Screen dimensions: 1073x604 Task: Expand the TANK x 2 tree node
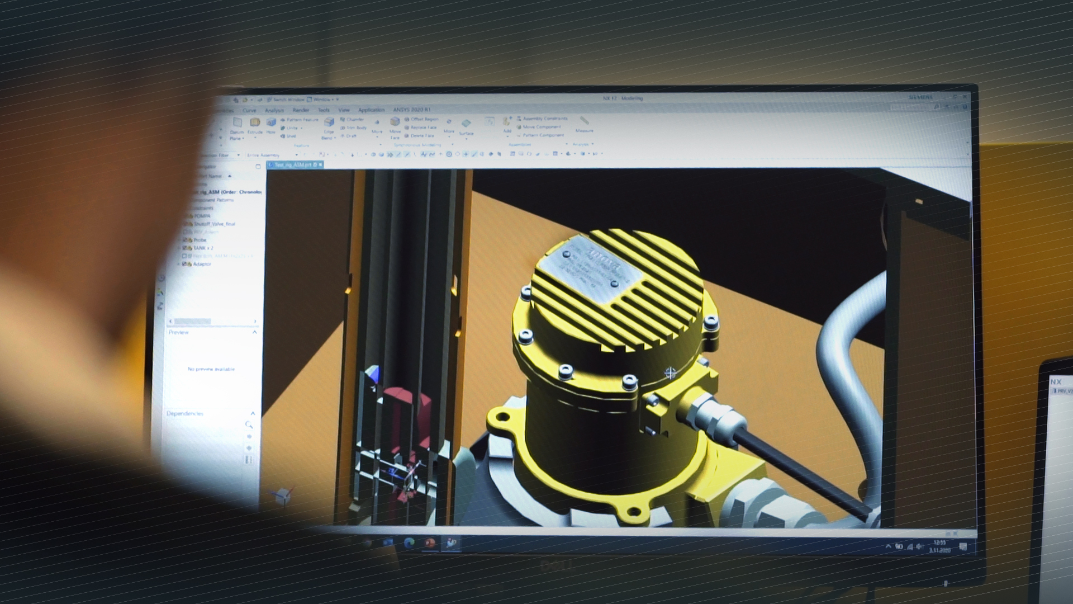tap(179, 248)
